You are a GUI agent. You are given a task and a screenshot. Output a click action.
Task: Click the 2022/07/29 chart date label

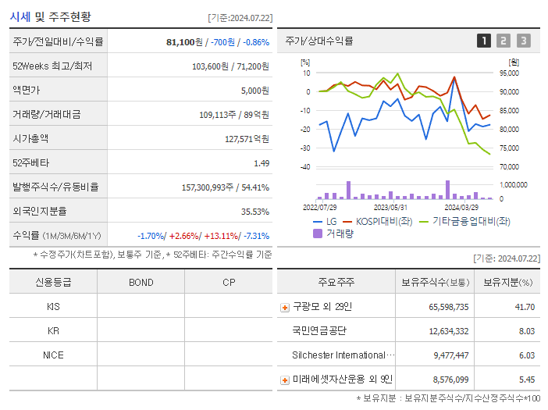click(x=319, y=208)
